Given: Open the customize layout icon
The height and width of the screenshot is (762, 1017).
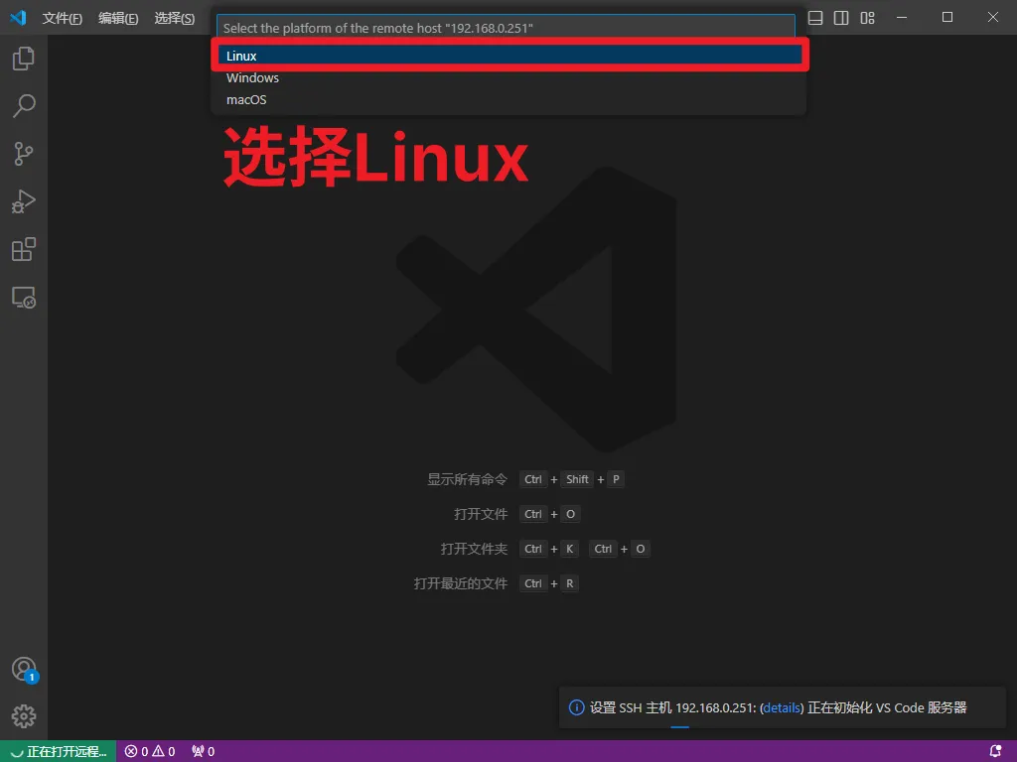Looking at the screenshot, I should (x=867, y=18).
